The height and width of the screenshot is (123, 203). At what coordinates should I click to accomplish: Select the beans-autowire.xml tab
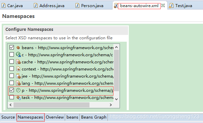pyautogui.click(x=139, y=6)
